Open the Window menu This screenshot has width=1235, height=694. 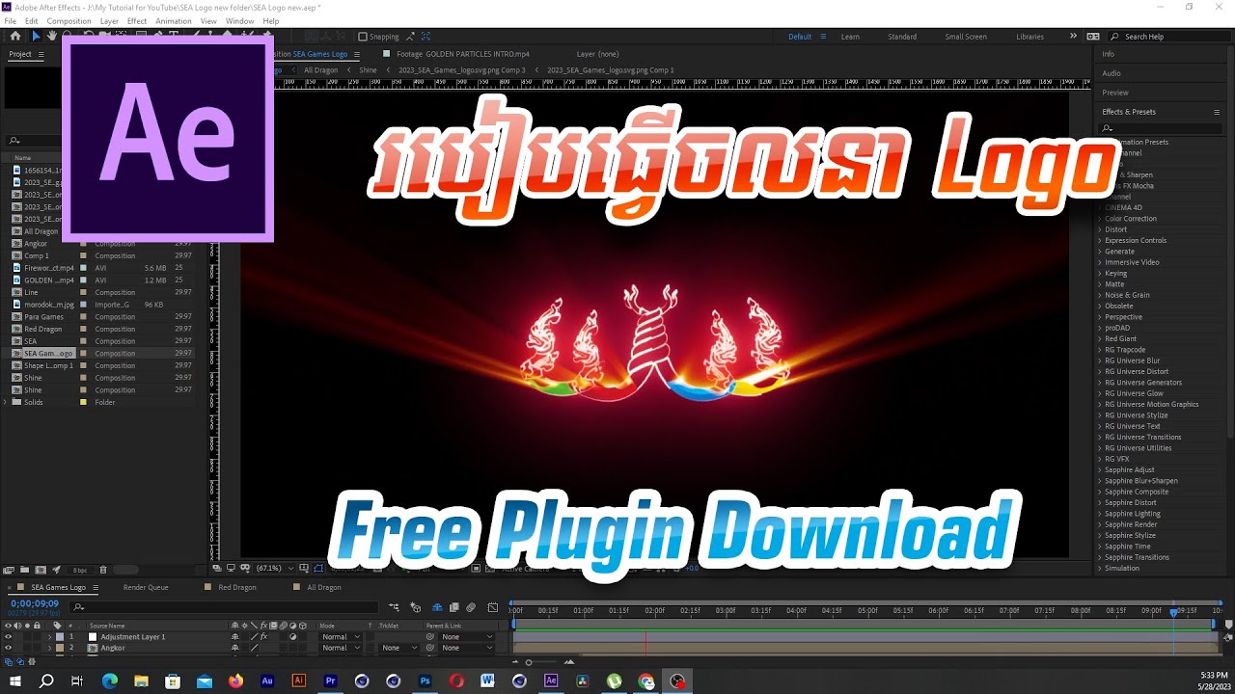click(x=240, y=21)
